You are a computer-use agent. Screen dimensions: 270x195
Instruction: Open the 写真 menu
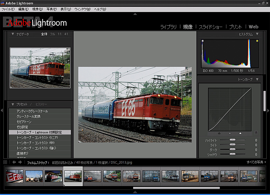[x=52, y=9]
